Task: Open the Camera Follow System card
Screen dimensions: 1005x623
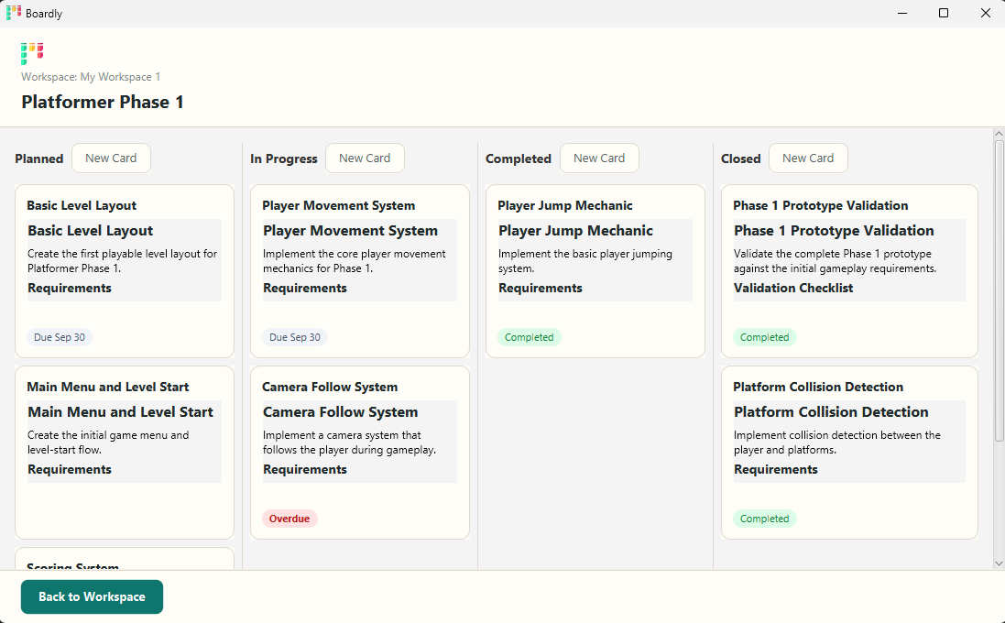Action: pyautogui.click(x=359, y=453)
